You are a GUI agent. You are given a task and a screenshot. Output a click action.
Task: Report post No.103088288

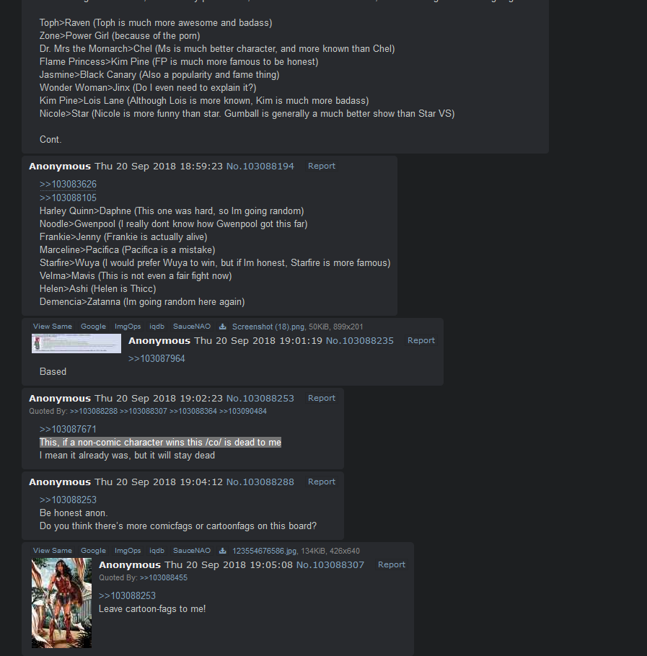(x=322, y=482)
